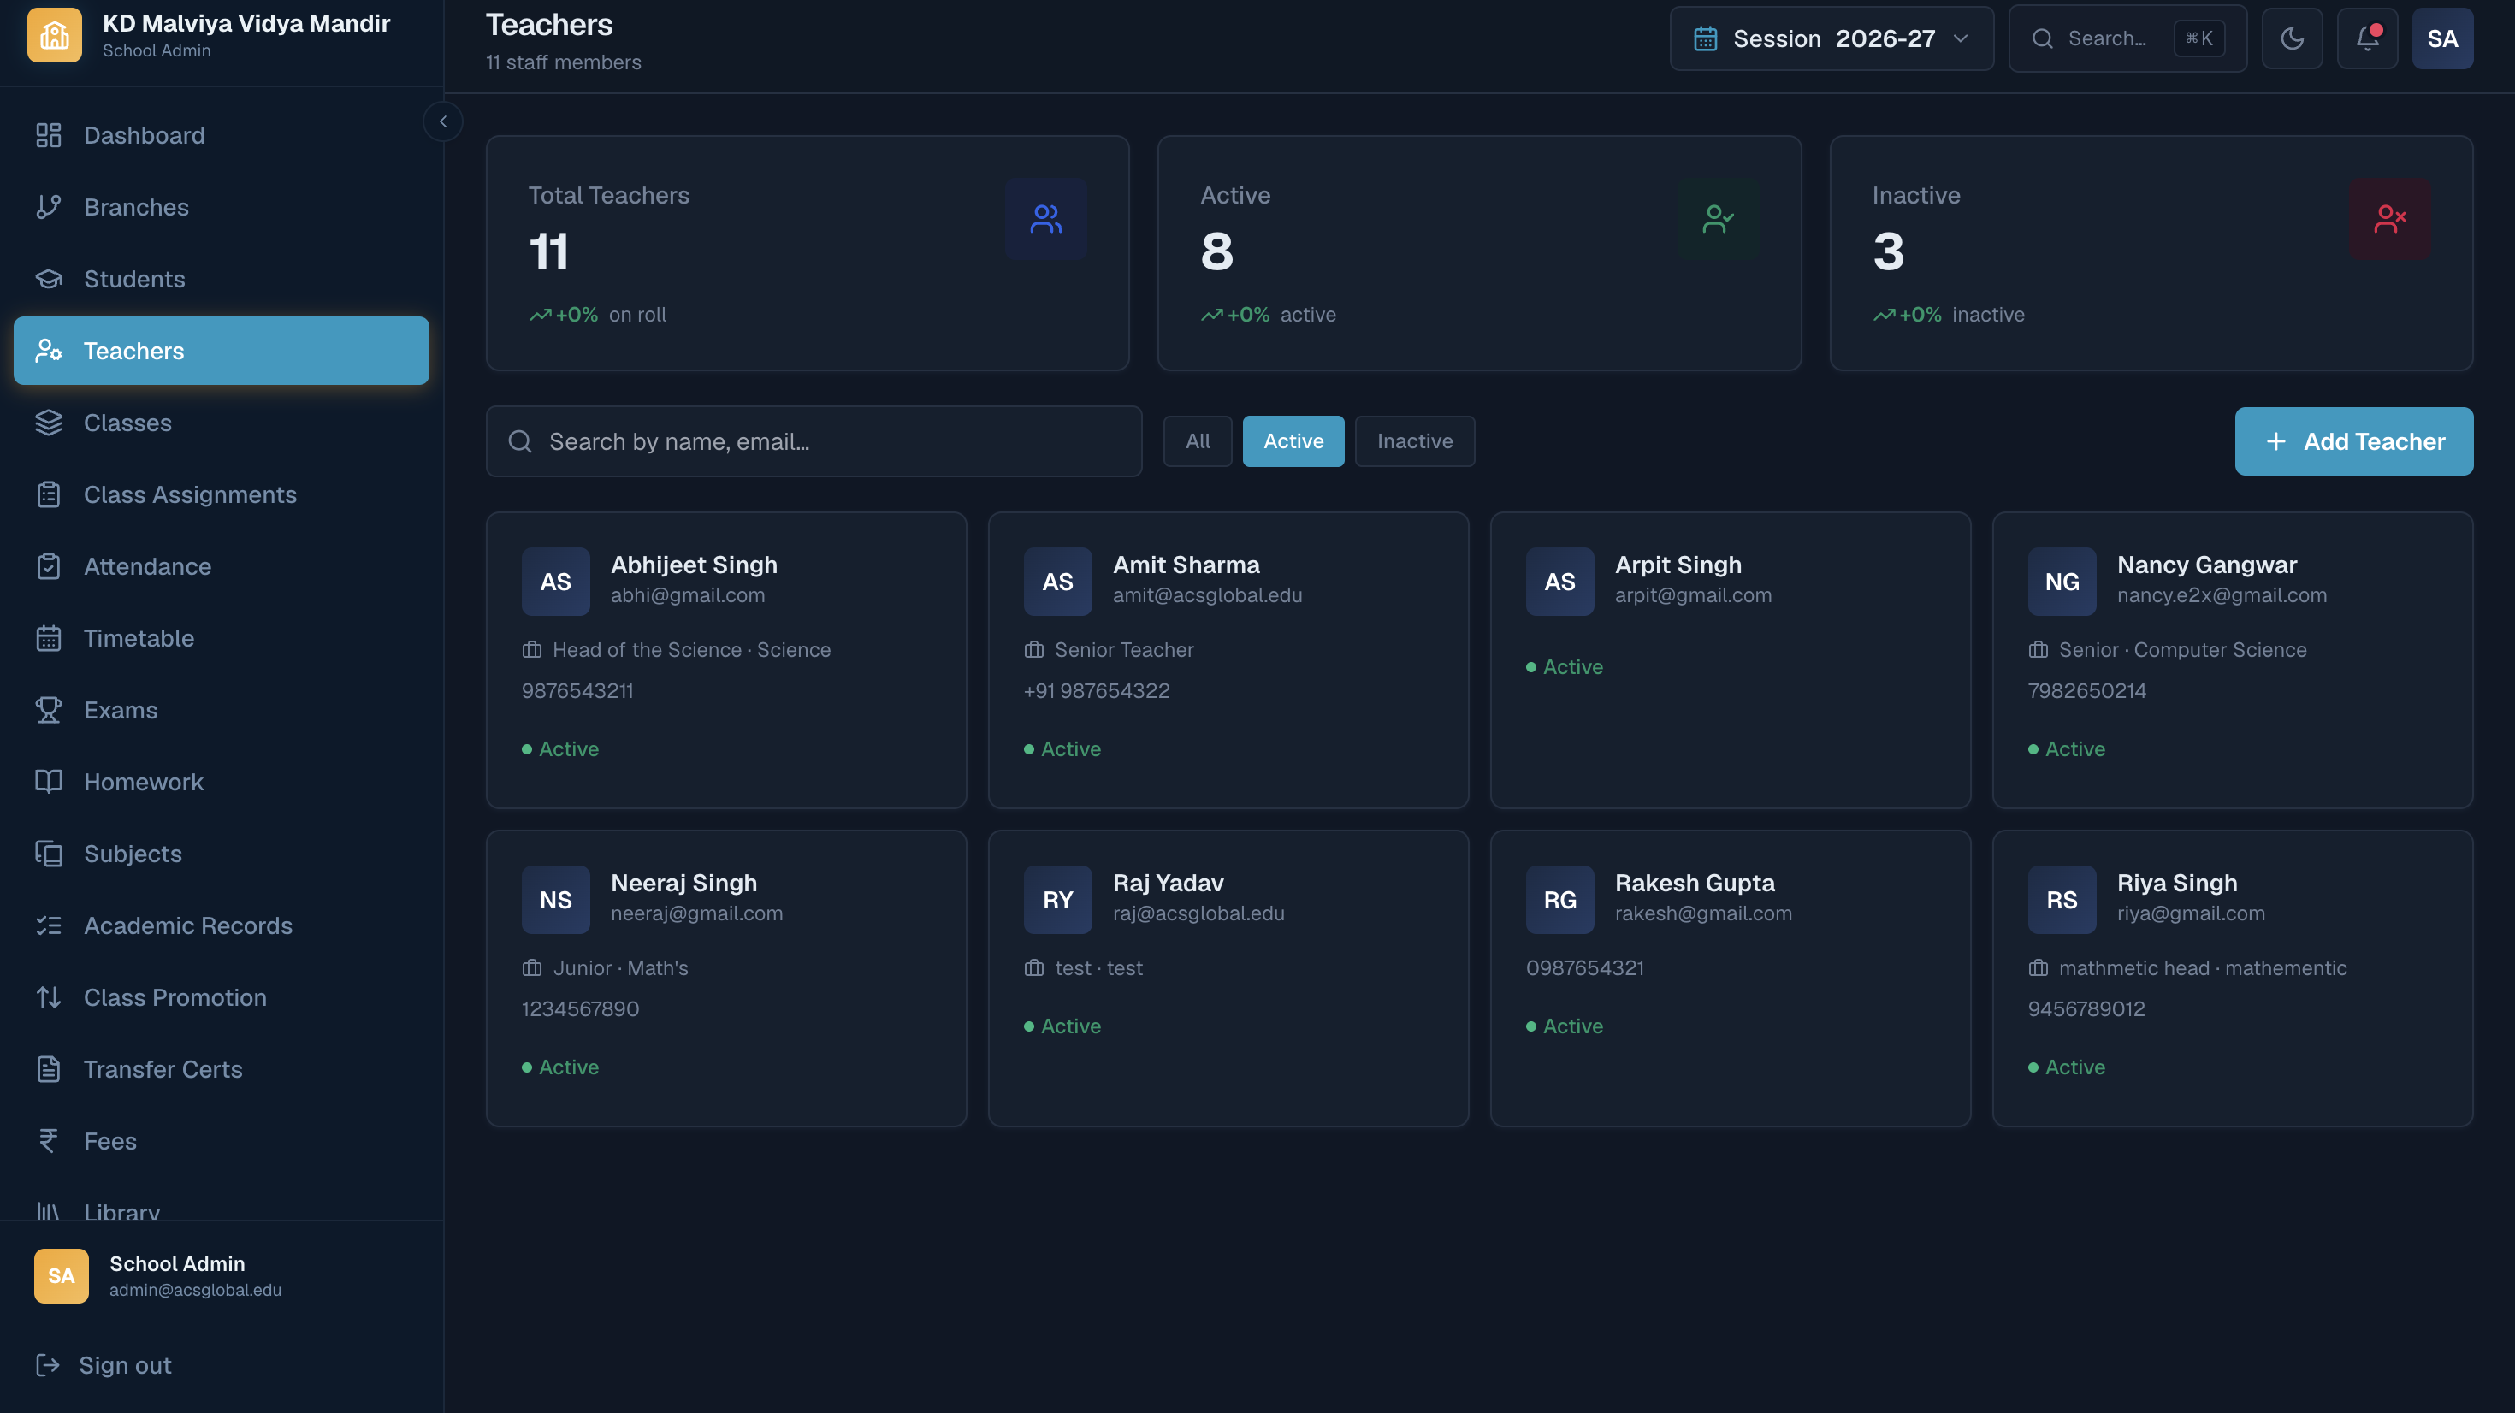Image resolution: width=2515 pixels, height=1413 pixels.
Task: Click the Search by name, email field
Action: [x=814, y=441]
